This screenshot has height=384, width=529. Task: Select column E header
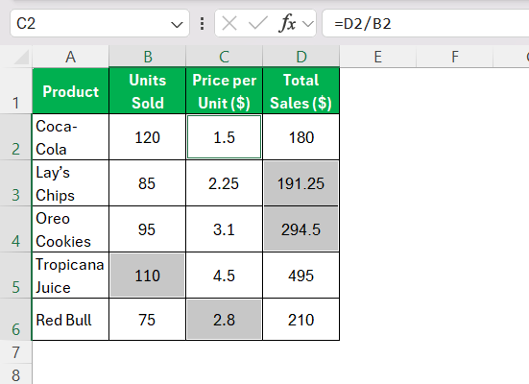pyautogui.click(x=378, y=57)
